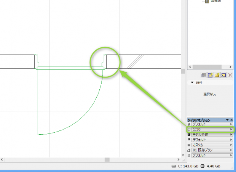Image resolution: width=236 pixels, height=172 pixels.
Task: Open the モデル全体 structure display dropdown
Action: coord(212,135)
